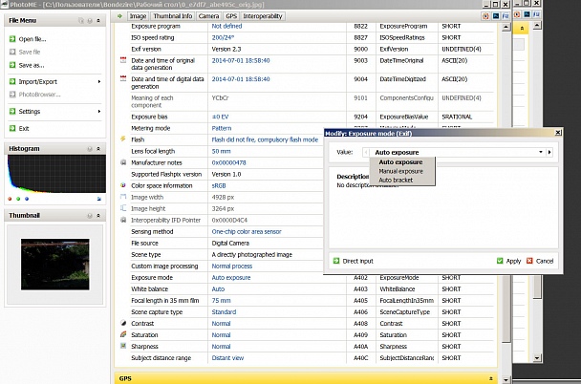Click the calendar icon beside Date and time of original data
Image resolution: width=581 pixels, height=384 pixels.
coord(123,60)
